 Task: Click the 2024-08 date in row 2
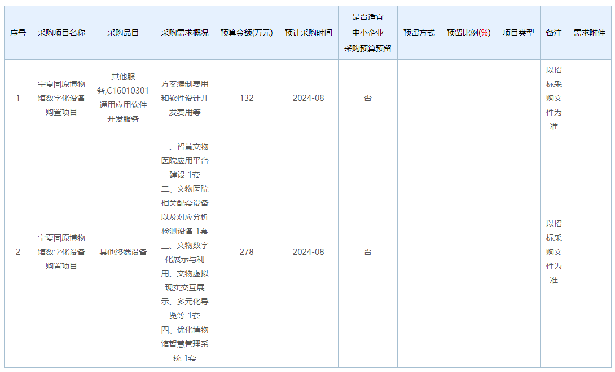pyautogui.click(x=309, y=252)
